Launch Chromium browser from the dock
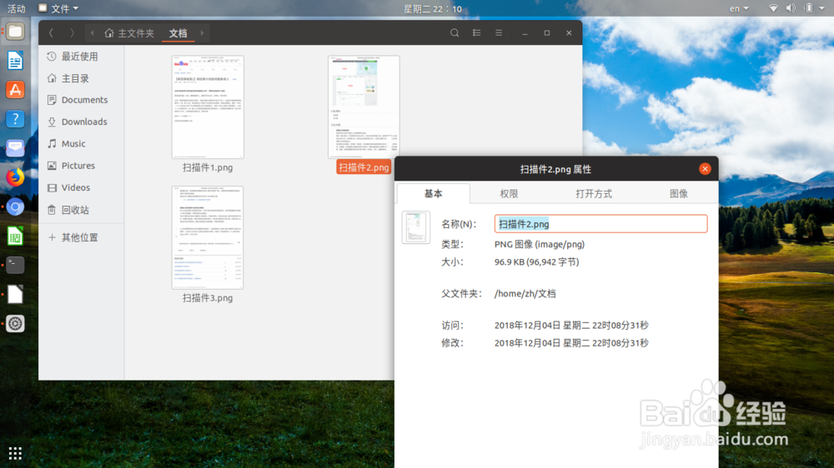The image size is (834, 468). point(15,207)
